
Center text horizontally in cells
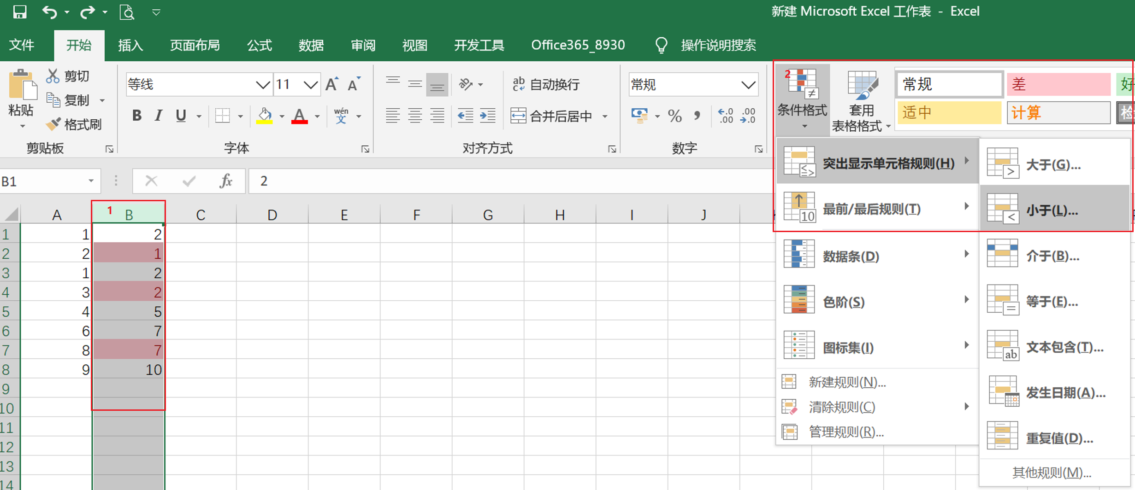[415, 116]
